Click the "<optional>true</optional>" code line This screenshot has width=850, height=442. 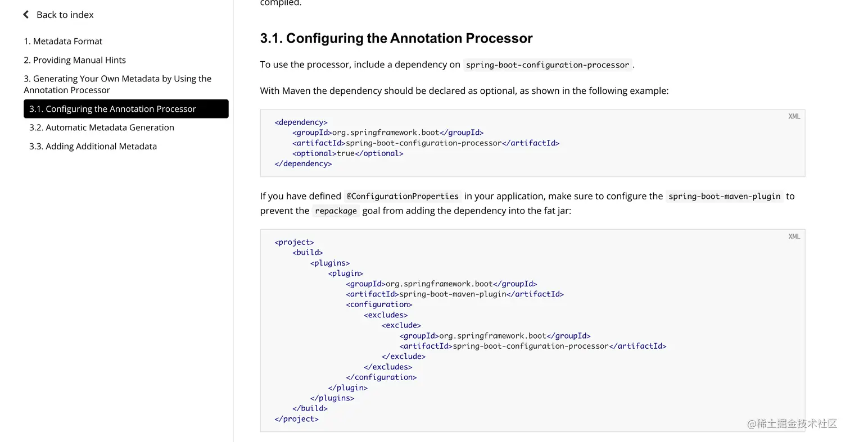coord(347,153)
